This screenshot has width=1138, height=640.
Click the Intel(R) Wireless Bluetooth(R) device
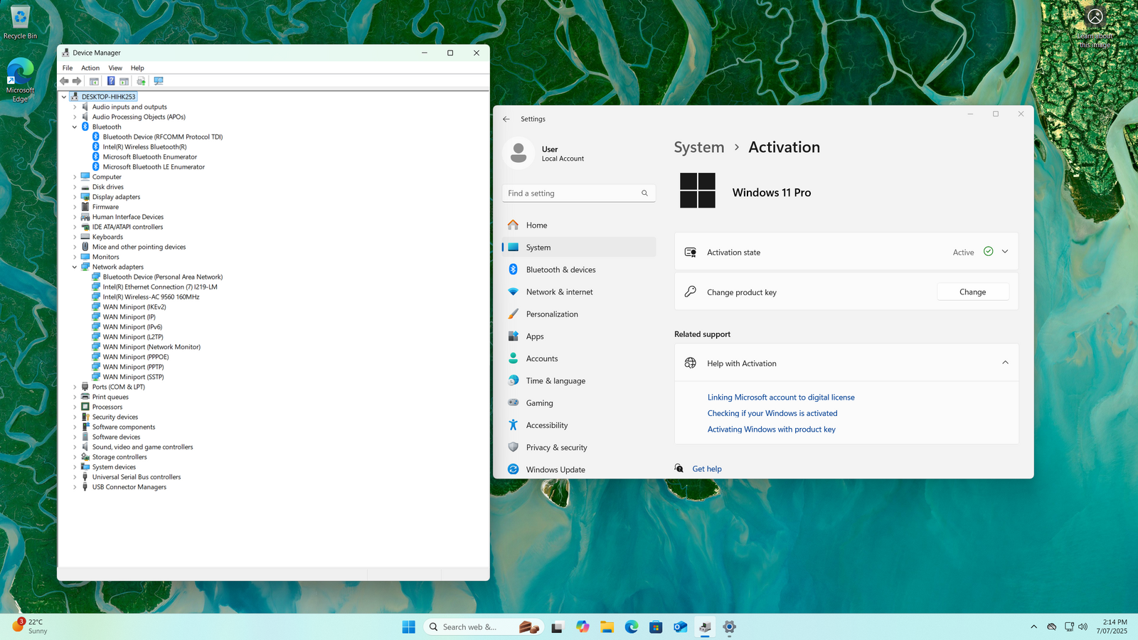click(144, 147)
